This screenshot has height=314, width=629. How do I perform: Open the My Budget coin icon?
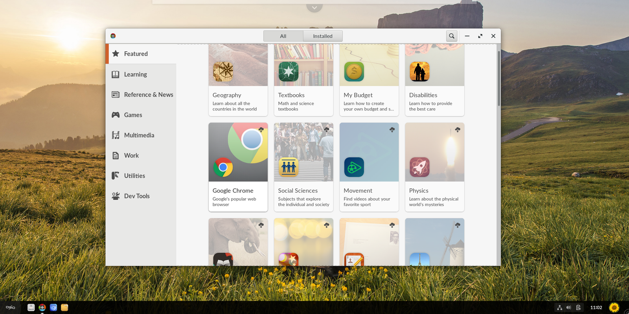pyautogui.click(x=354, y=71)
